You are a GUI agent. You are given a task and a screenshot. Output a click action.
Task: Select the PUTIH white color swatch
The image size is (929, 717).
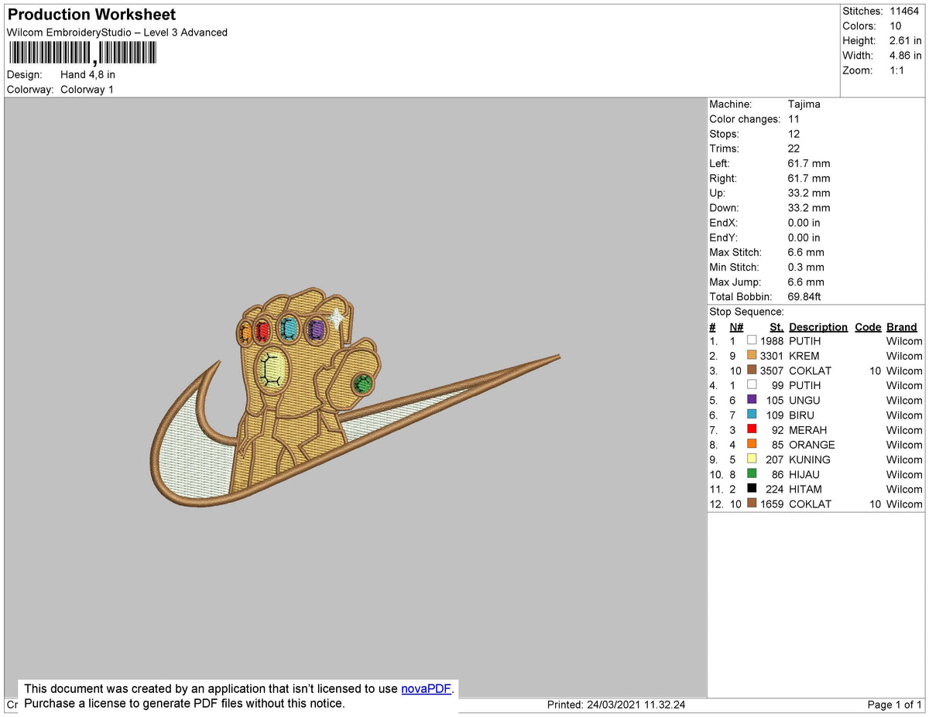tap(751, 340)
